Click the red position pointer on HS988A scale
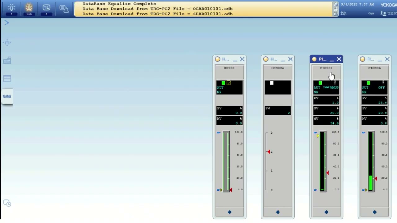The image size is (397, 223). point(269,152)
